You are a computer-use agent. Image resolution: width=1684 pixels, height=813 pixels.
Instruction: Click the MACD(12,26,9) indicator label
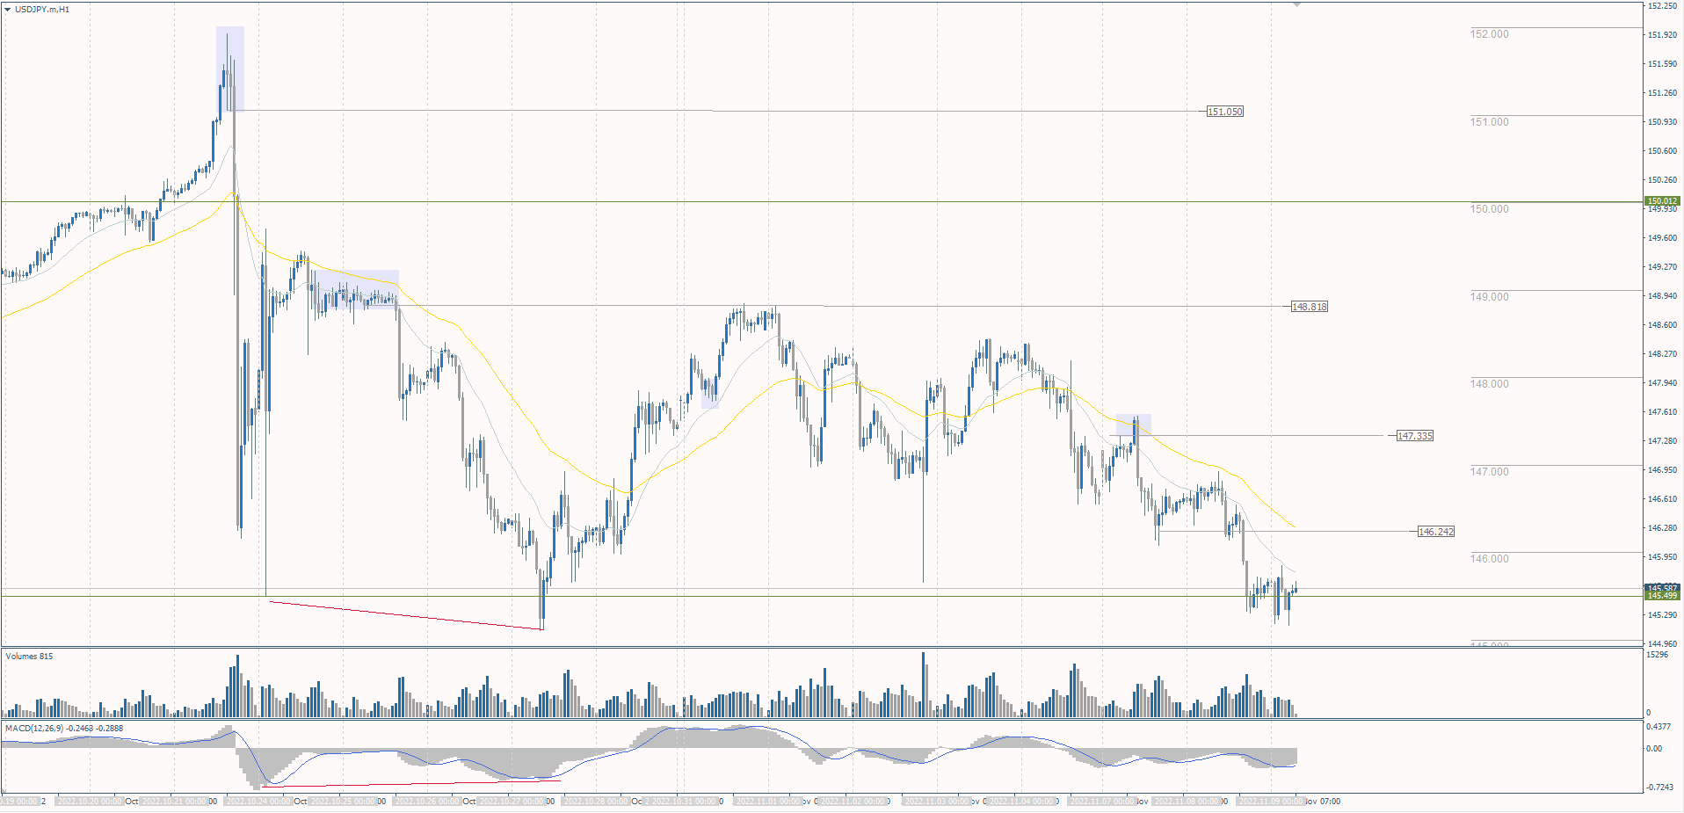pyautogui.click(x=64, y=729)
